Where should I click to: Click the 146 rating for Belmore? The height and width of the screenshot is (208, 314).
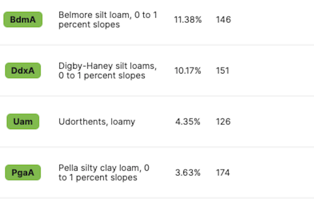(223, 20)
